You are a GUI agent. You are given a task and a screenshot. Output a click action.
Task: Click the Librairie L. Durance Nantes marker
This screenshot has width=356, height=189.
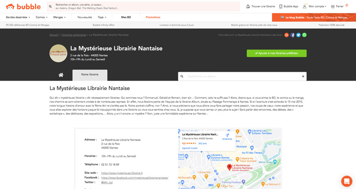coord(209,157)
